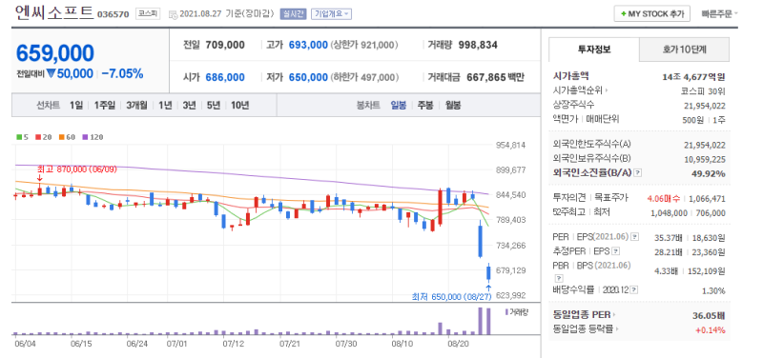Select the 1년 line chart period
The height and width of the screenshot is (358, 763).
coord(164,105)
